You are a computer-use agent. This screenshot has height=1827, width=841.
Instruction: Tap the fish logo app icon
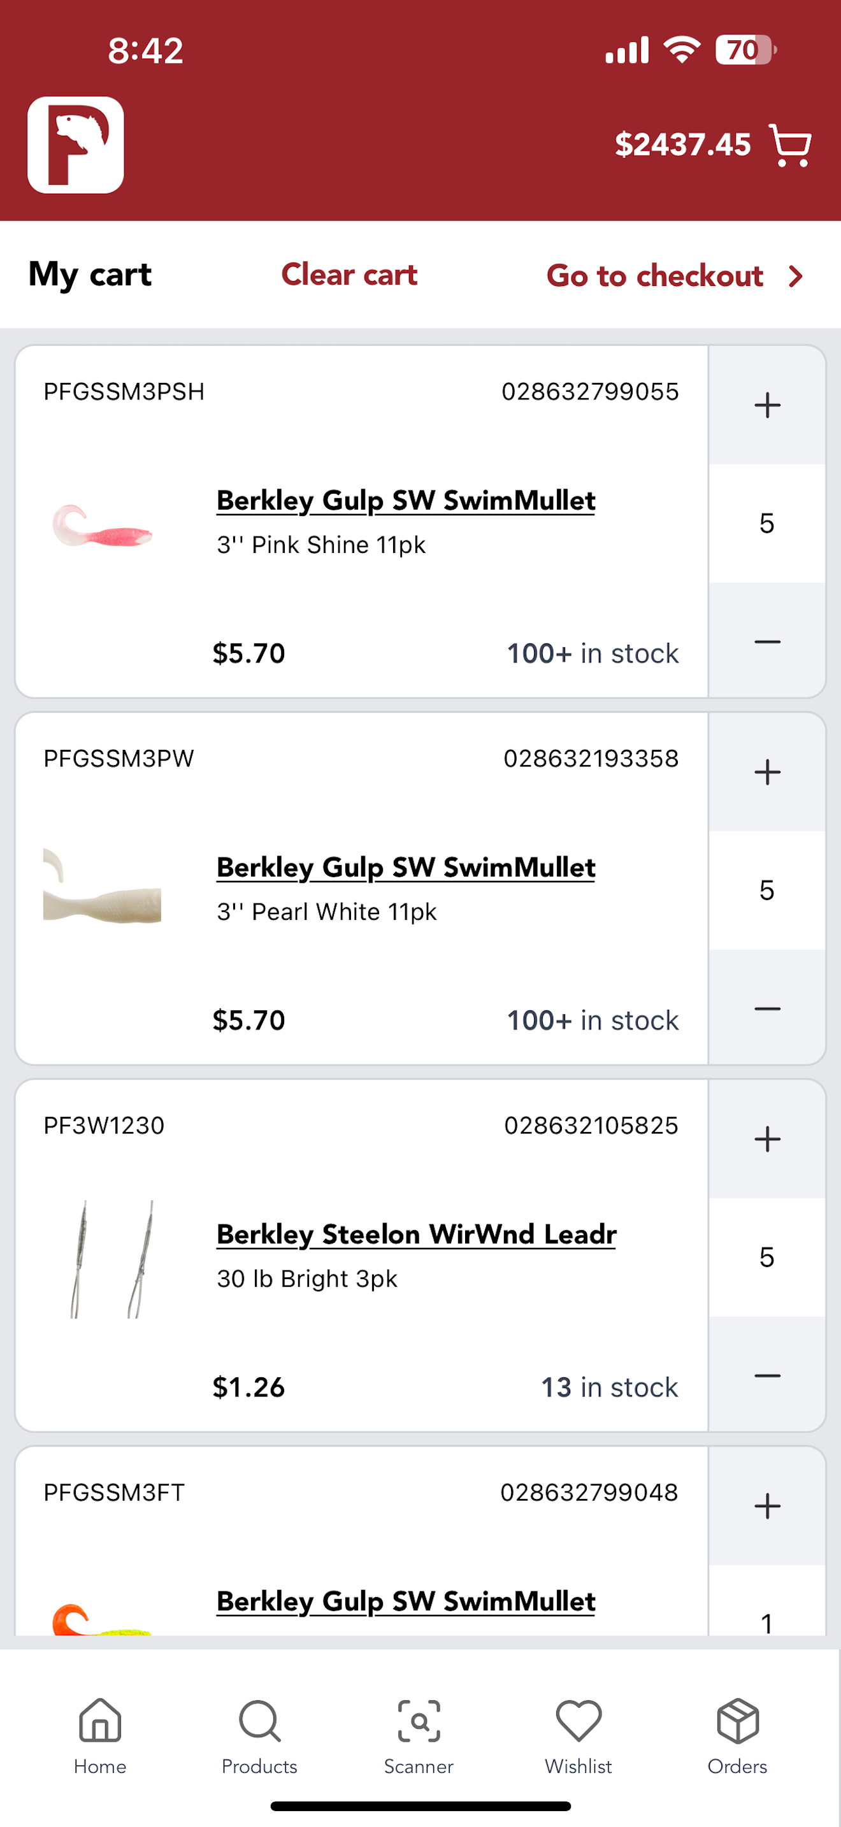(76, 145)
